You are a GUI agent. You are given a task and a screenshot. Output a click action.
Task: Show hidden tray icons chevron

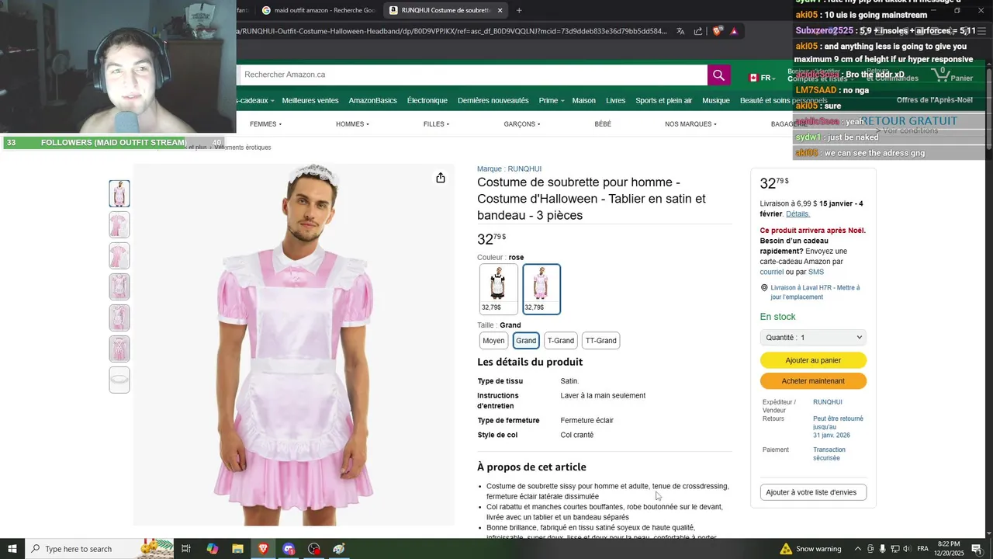[858, 549]
